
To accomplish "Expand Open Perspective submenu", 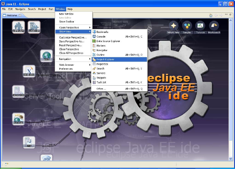I will pos(73,28).
